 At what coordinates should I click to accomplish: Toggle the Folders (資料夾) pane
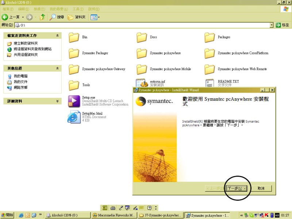click(x=77, y=17)
